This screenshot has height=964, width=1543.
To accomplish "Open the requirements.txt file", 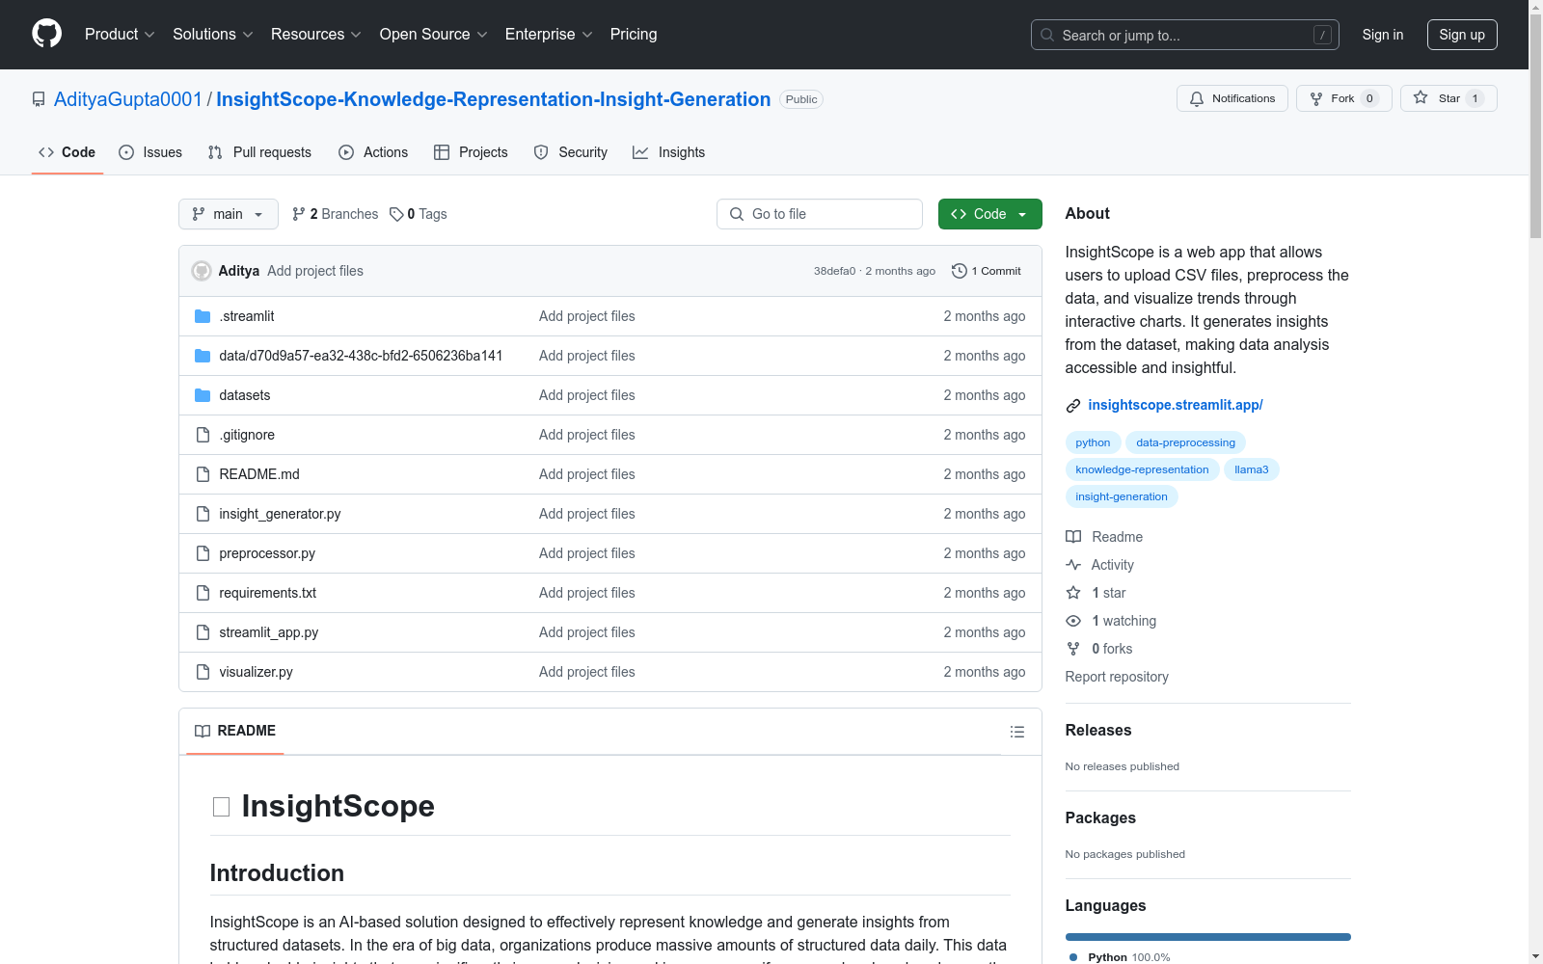I will coord(268,593).
